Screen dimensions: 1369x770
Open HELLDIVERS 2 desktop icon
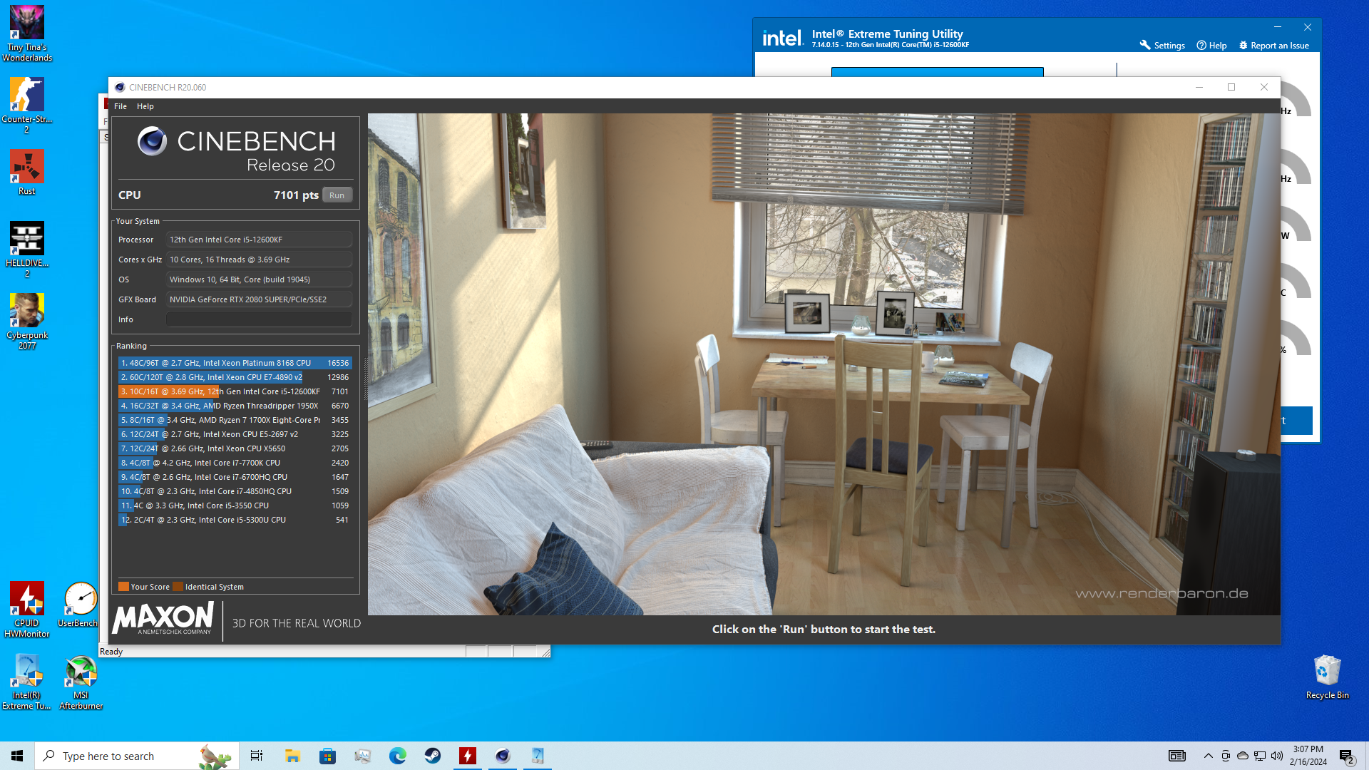pyautogui.click(x=27, y=250)
